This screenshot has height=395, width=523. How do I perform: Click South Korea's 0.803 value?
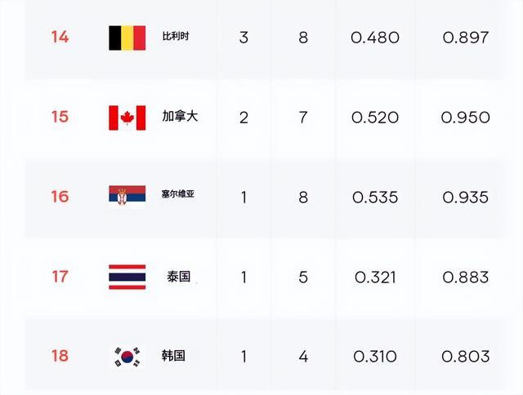466,357
